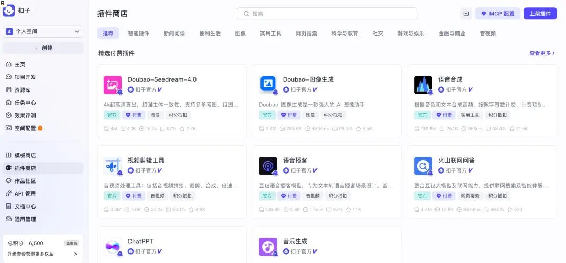
Task: Click the 精选付费插件 section heading
Action: tap(116, 53)
